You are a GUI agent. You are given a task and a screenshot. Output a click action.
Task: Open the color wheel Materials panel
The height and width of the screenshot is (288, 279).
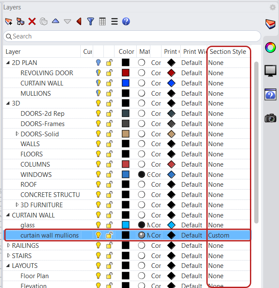point(270,47)
